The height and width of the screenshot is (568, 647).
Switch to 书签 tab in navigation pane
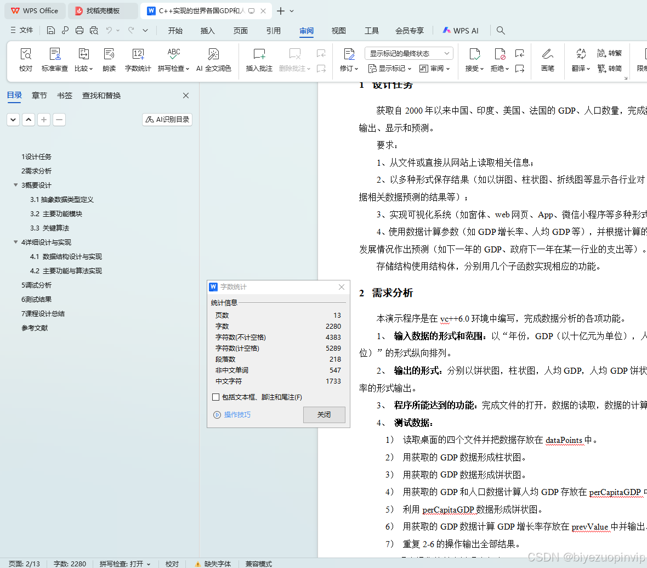click(x=64, y=95)
